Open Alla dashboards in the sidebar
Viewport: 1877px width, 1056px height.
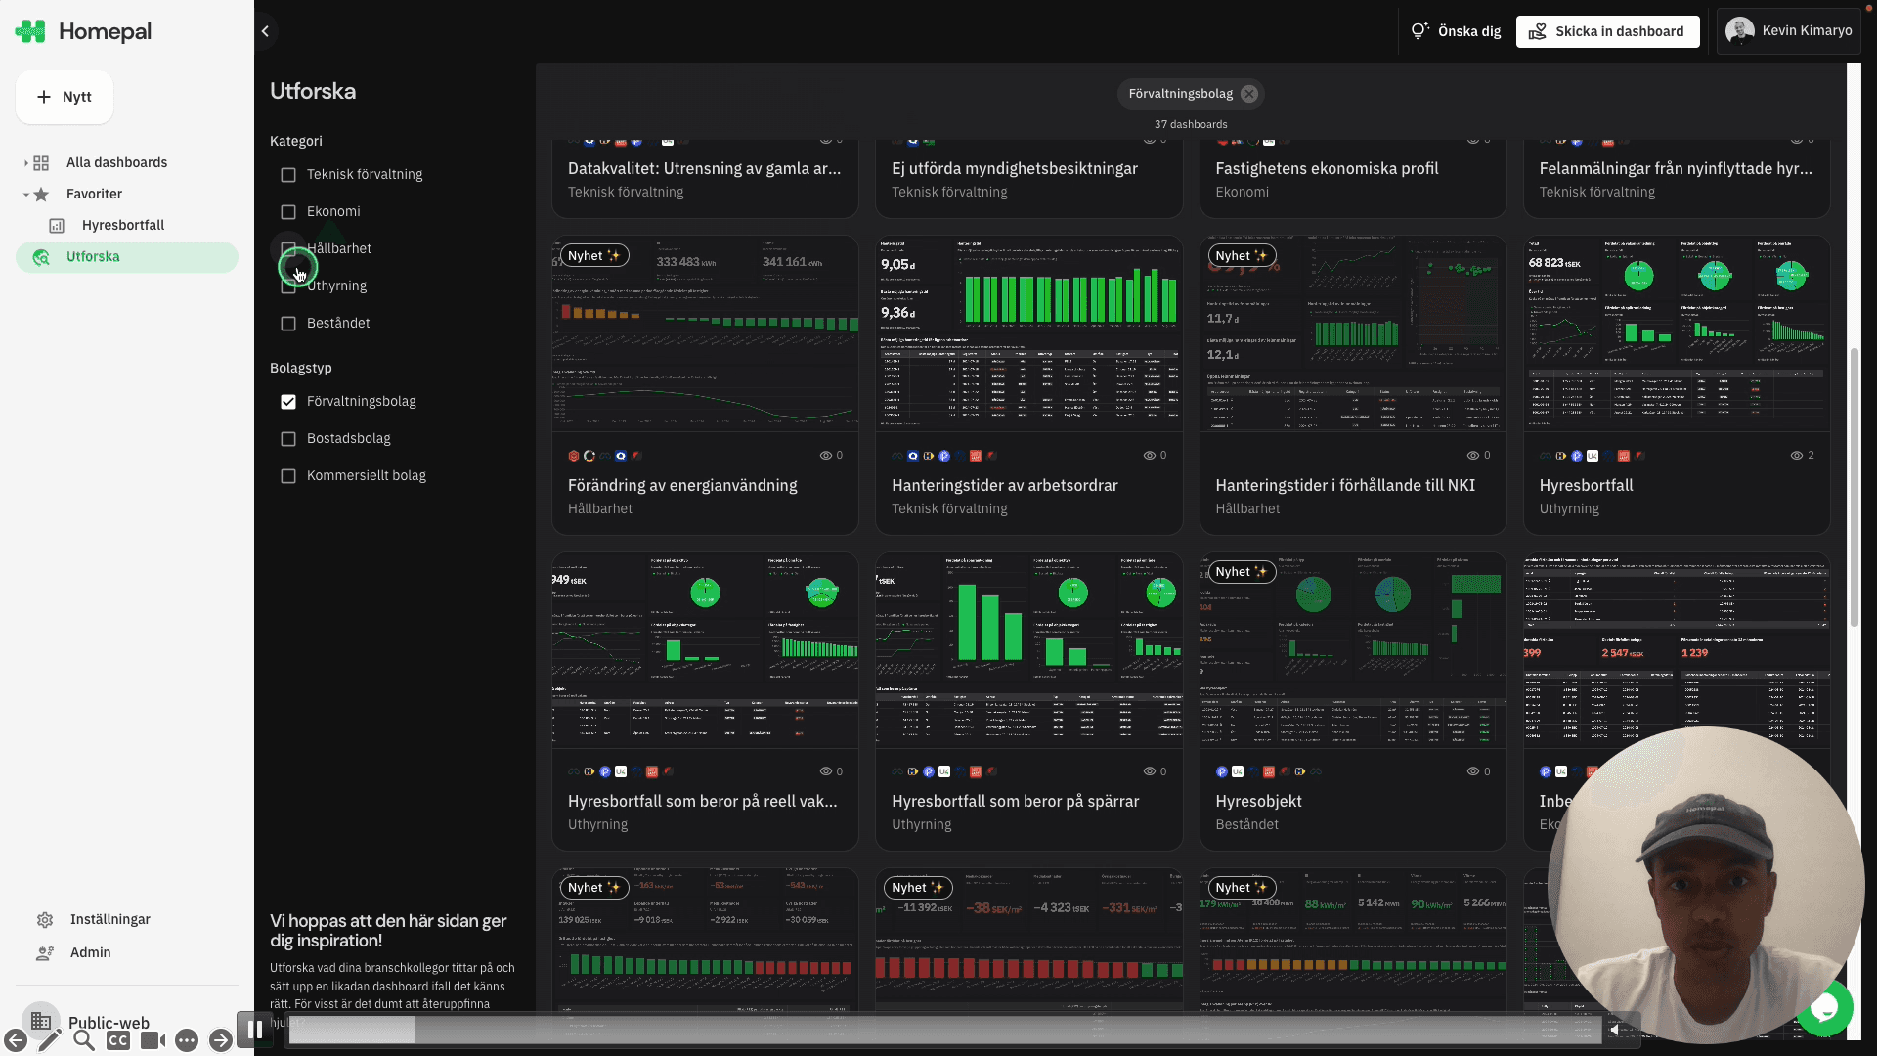(116, 163)
